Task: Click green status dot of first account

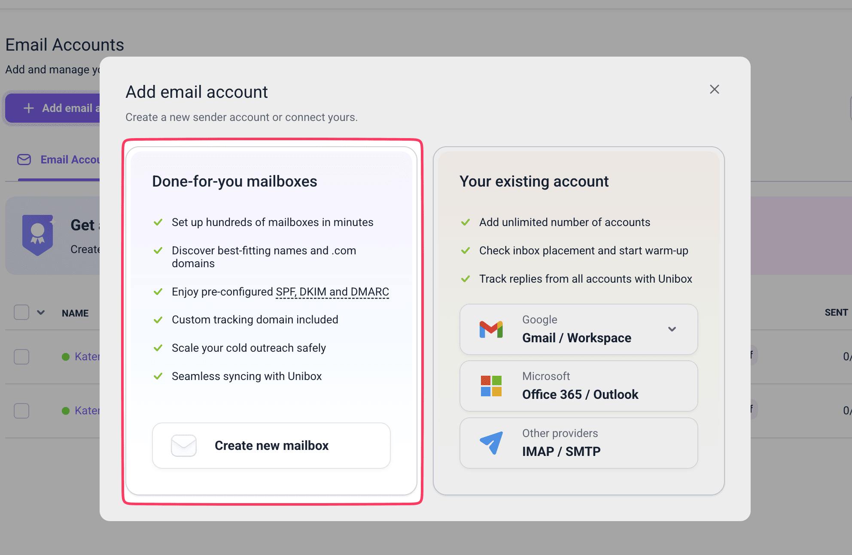Action: (66, 357)
